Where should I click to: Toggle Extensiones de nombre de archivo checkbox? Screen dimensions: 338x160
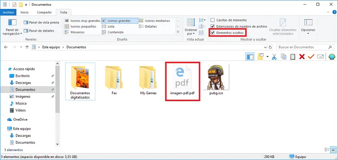pyautogui.click(x=213, y=26)
